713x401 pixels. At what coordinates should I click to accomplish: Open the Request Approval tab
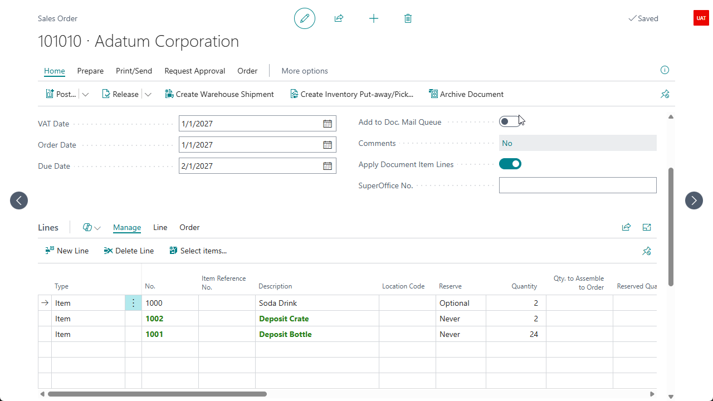(195, 71)
